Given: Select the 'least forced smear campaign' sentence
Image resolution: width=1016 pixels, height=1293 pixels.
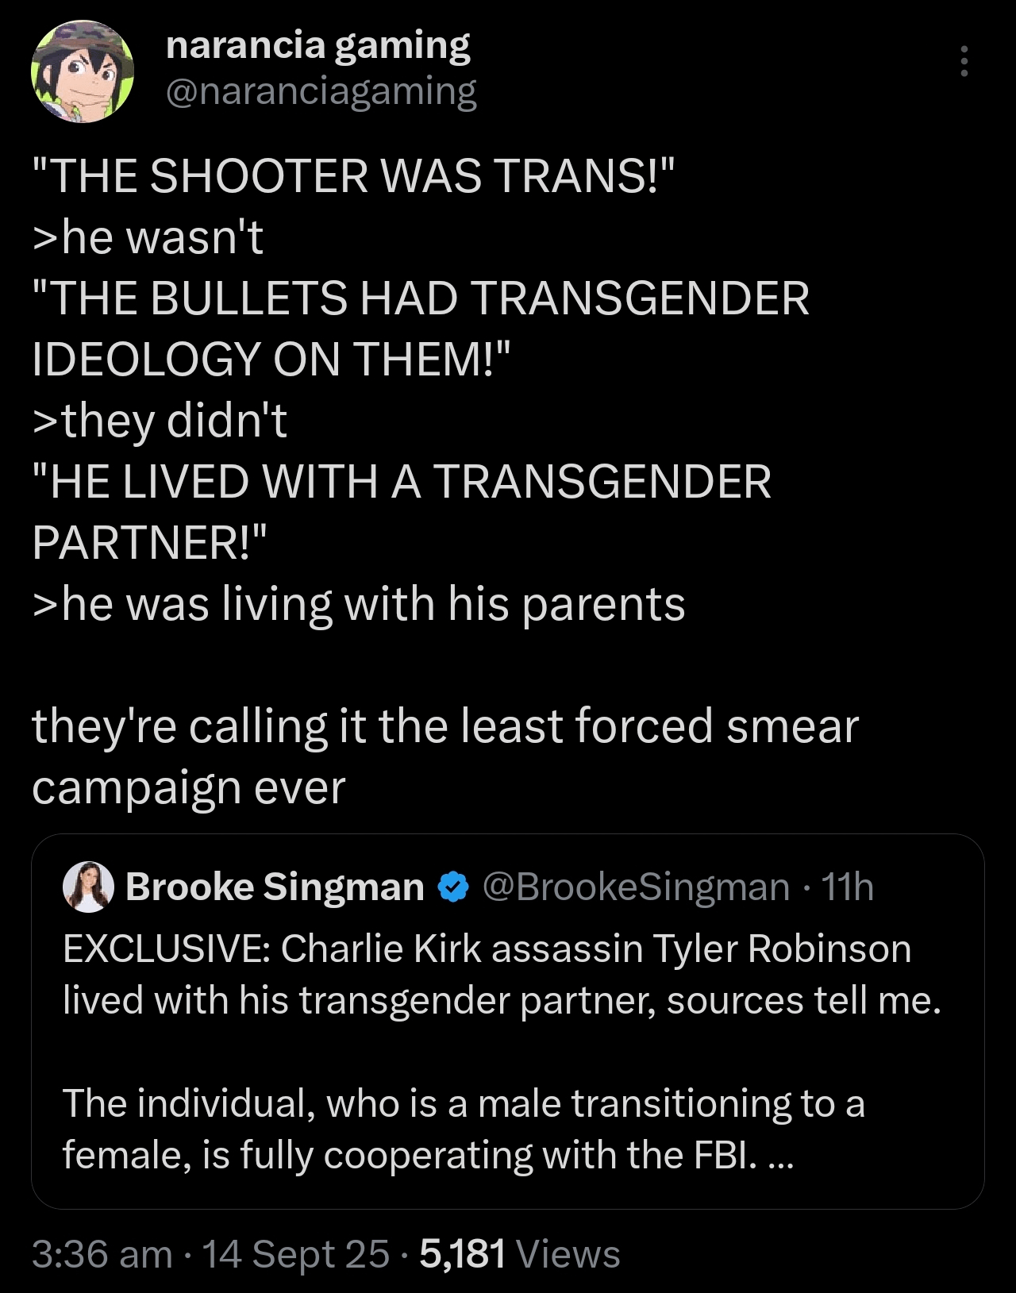Looking at the screenshot, I should pyautogui.click(x=445, y=756).
